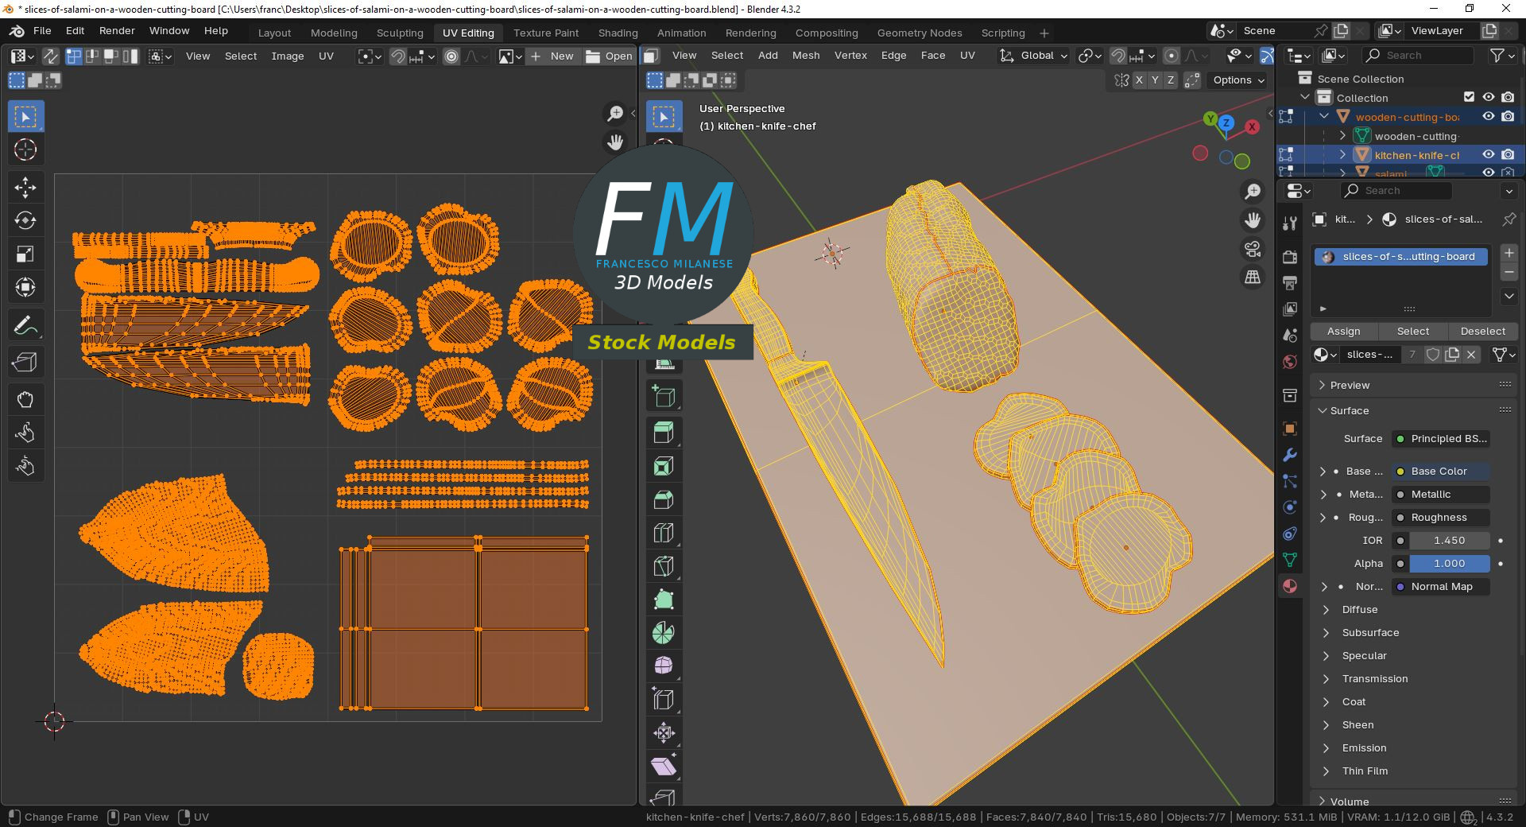This screenshot has height=827, width=1526.
Task: Hide the Collection in viewport via eye icon
Action: (1489, 97)
